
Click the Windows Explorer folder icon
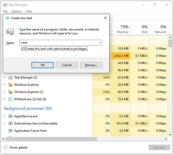[11, 85]
